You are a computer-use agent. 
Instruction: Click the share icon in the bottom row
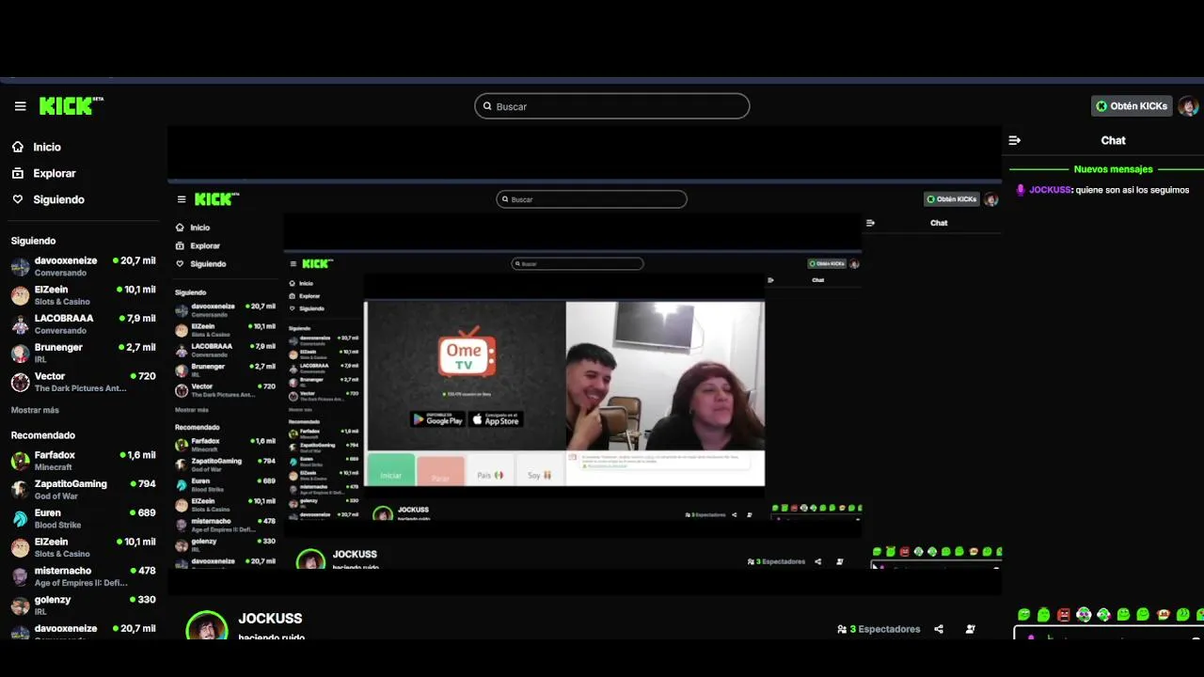(x=939, y=629)
